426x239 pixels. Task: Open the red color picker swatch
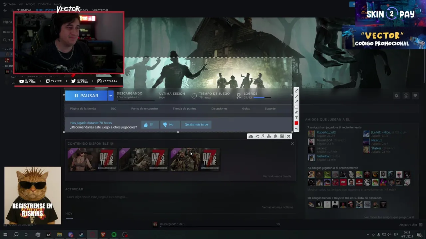coord(296,123)
